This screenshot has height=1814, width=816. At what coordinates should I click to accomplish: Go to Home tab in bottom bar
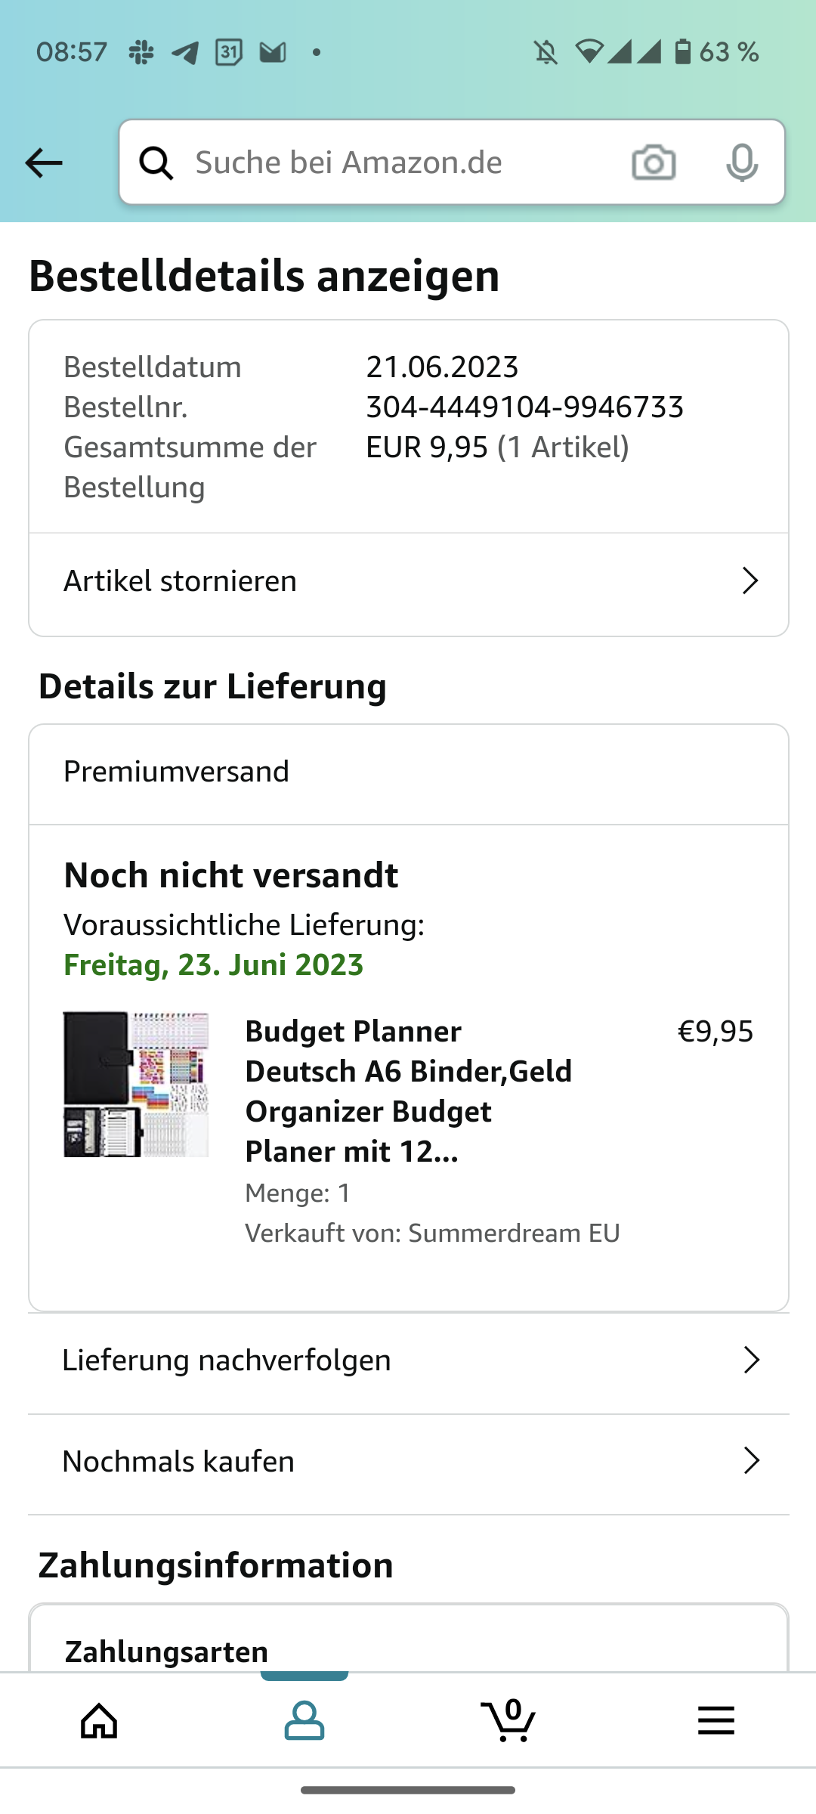coord(100,1721)
